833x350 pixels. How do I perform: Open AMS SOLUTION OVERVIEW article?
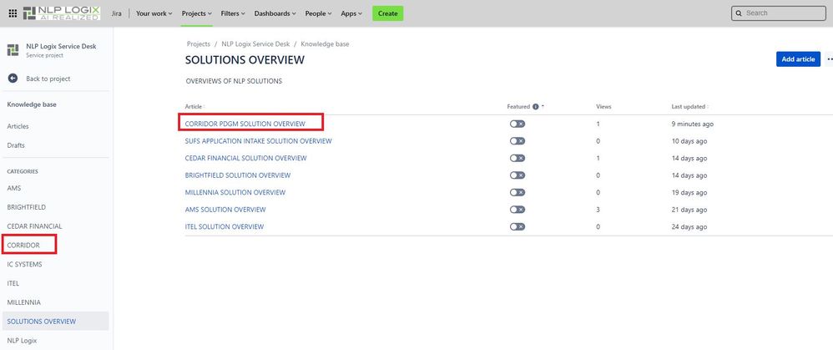pyautogui.click(x=225, y=210)
